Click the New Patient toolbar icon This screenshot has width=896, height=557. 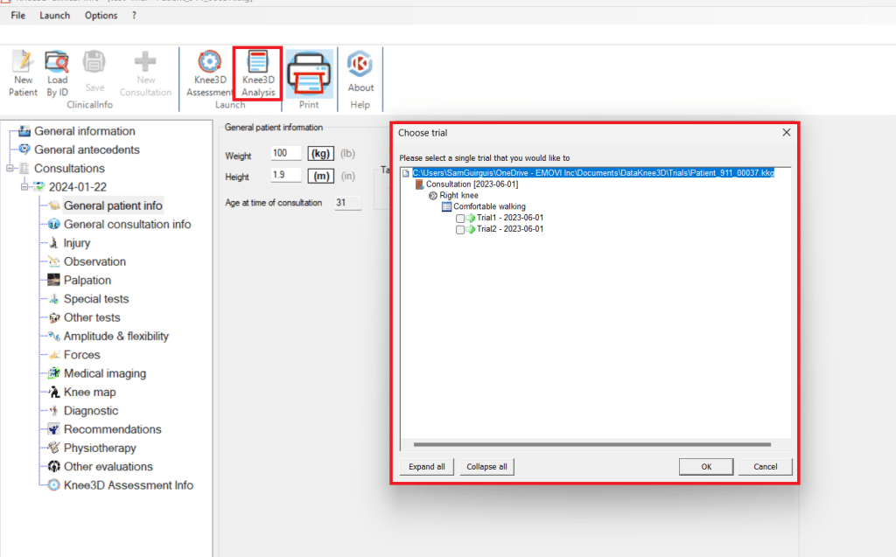[x=23, y=73]
